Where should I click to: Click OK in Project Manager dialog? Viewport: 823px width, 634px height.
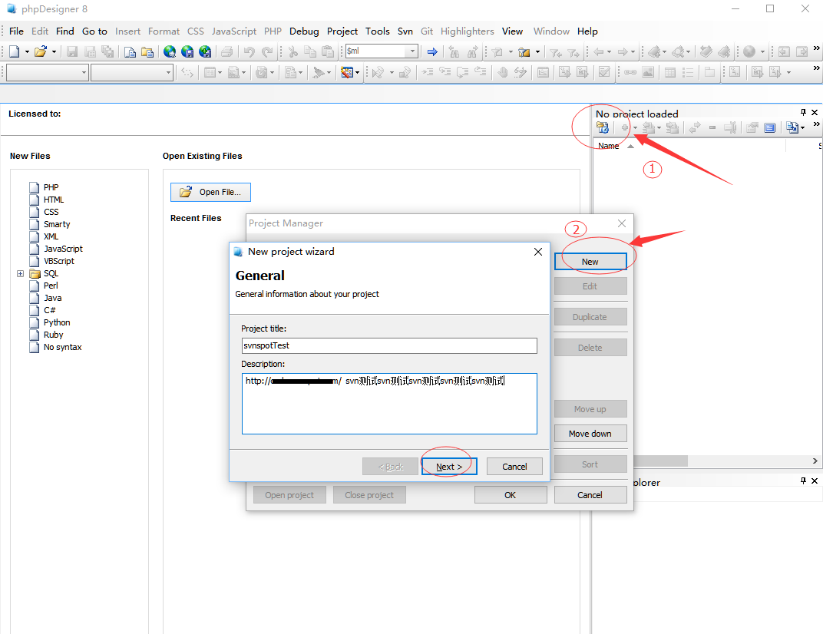click(x=511, y=495)
